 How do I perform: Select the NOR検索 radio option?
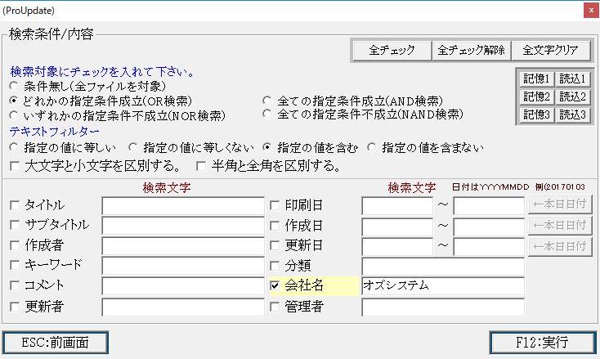pos(14,115)
